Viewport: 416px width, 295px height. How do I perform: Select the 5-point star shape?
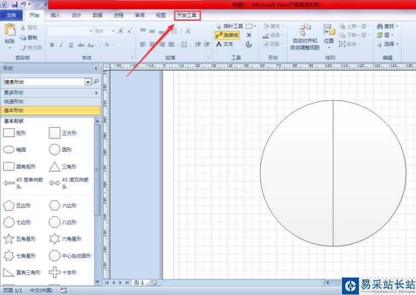pos(19,239)
